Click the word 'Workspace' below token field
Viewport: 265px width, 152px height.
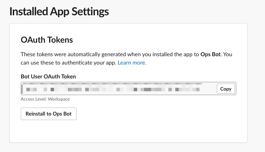coord(59,99)
